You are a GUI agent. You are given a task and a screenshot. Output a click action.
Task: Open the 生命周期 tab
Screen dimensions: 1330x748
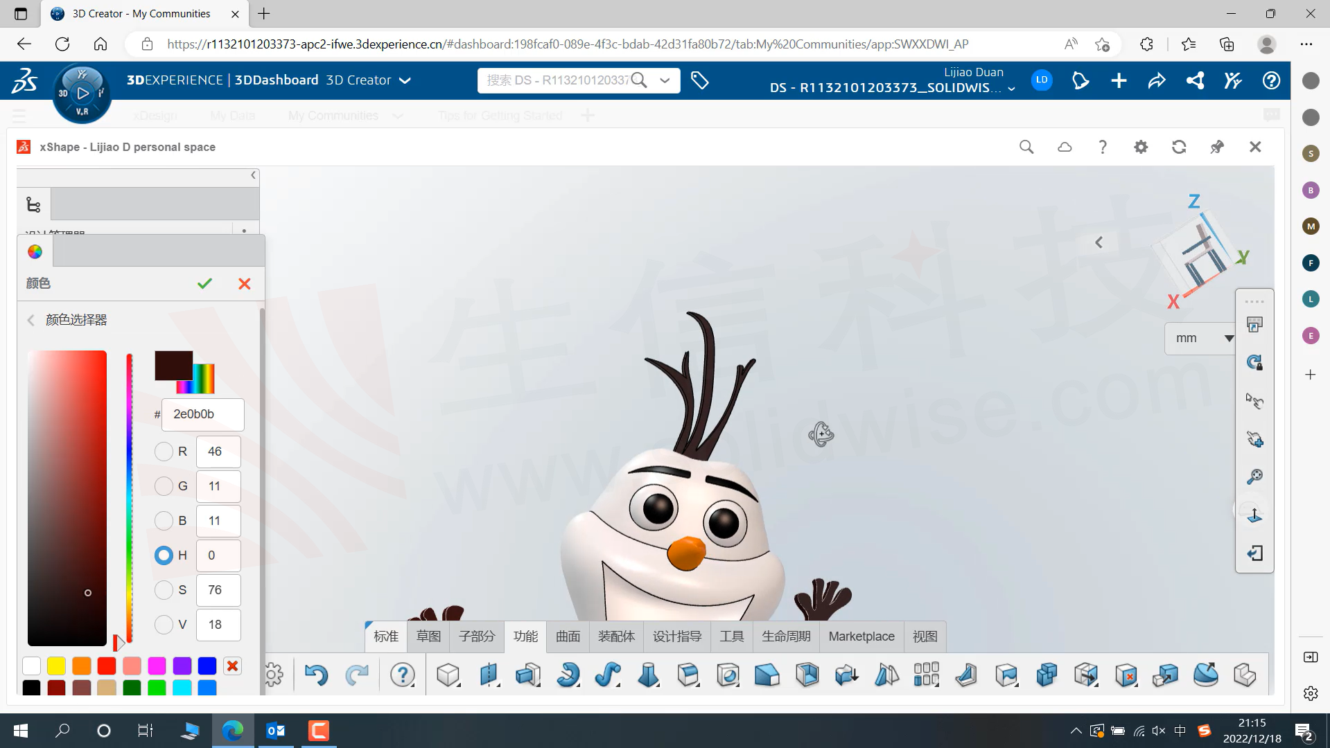[x=786, y=636]
